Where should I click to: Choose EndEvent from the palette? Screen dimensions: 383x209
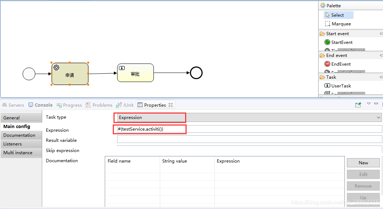pos(338,64)
